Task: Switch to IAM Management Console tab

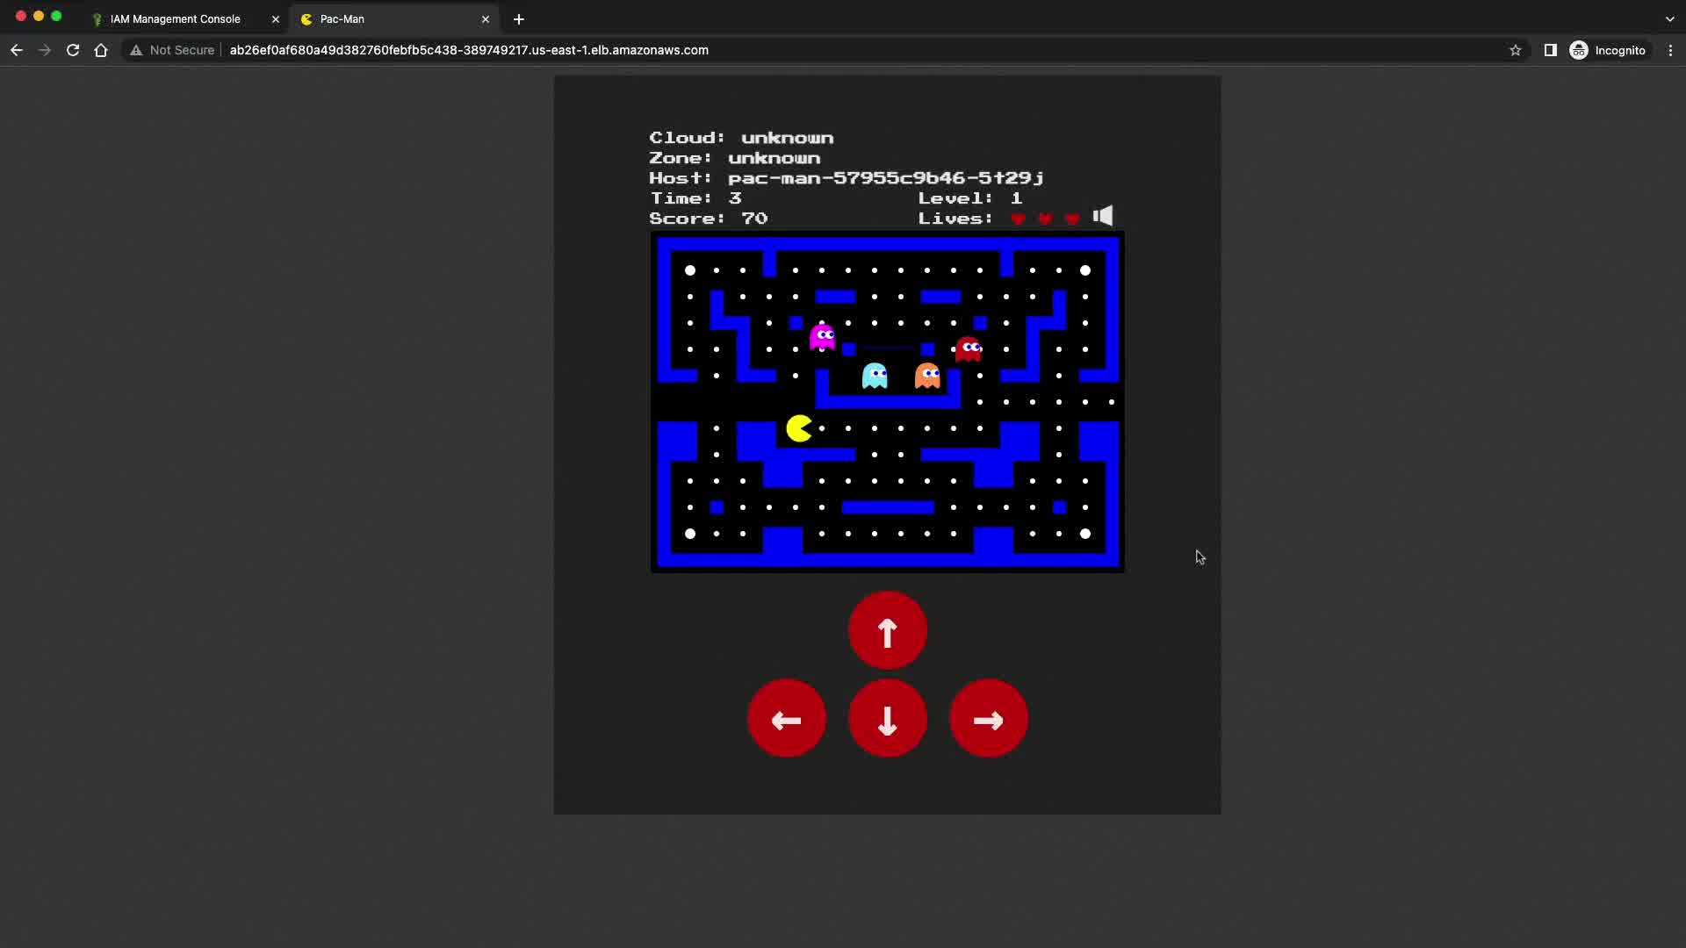Action: tap(176, 18)
